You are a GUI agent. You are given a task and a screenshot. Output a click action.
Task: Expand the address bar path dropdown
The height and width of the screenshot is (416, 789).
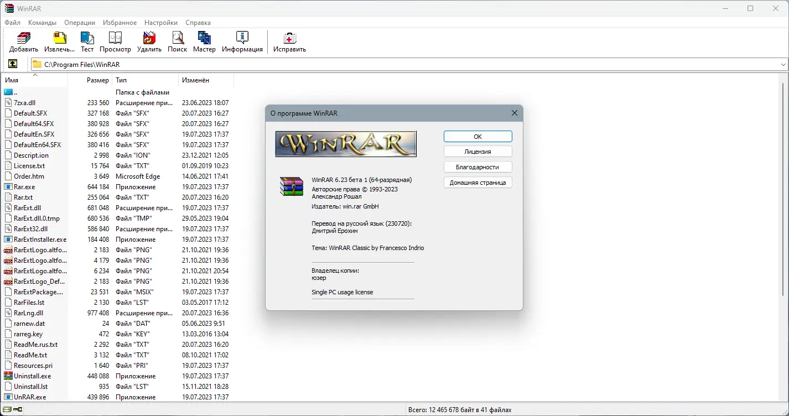click(x=783, y=65)
